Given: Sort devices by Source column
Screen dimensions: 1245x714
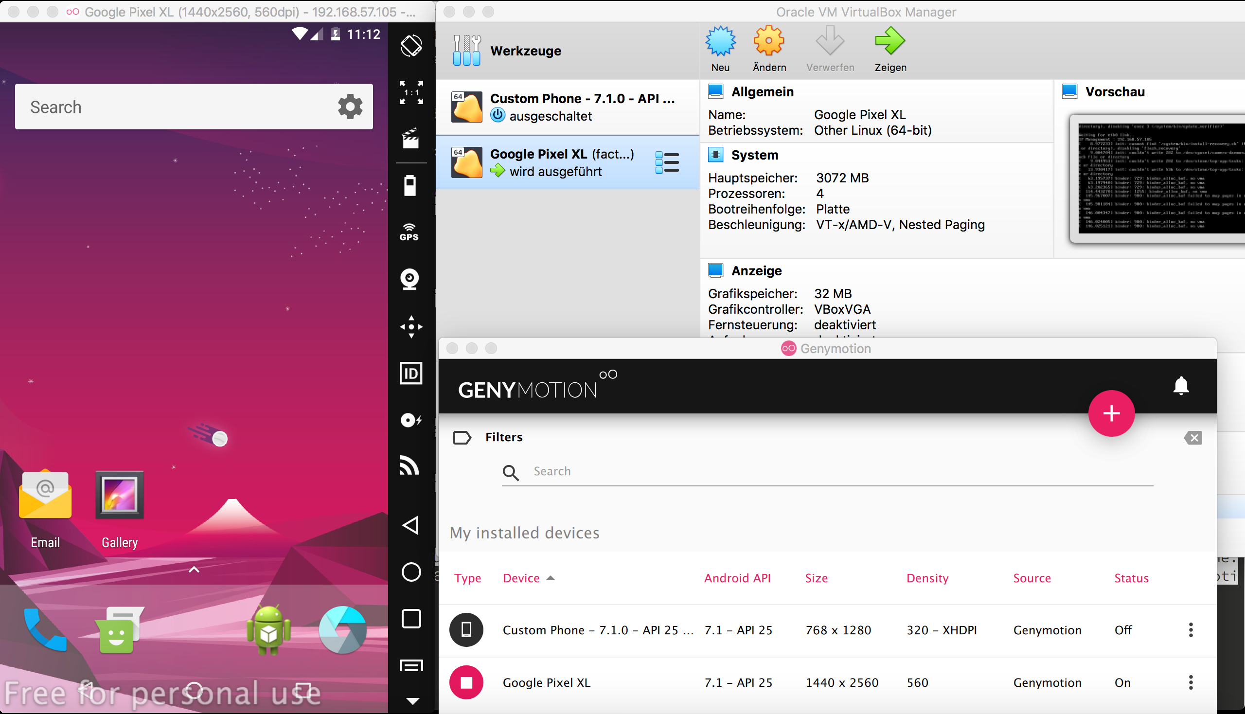Looking at the screenshot, I should point(1032,578).
